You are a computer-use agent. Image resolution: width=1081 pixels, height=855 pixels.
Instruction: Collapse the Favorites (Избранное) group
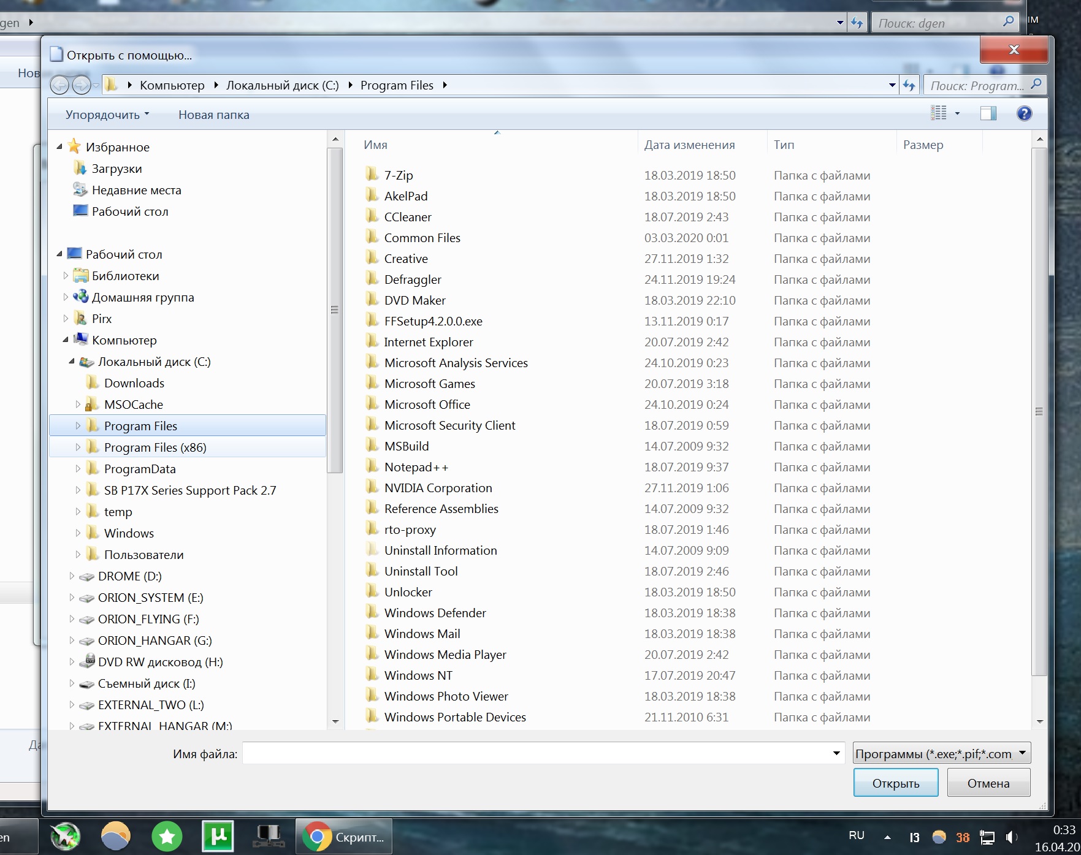click(x=59, y=146)
